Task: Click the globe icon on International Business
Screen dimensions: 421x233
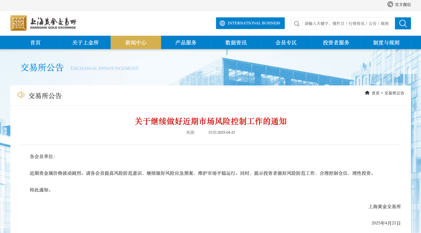Action: tap(222, 23)
